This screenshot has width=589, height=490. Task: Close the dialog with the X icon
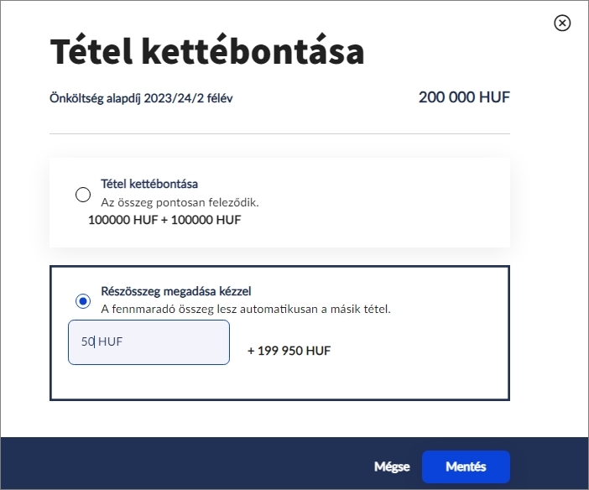coord(562,23)
